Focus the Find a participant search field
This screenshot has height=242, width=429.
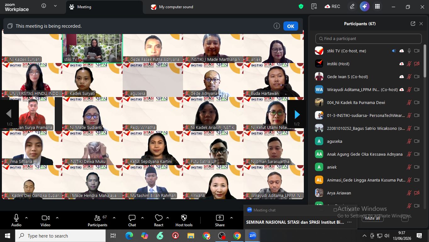tap(369, 38)
